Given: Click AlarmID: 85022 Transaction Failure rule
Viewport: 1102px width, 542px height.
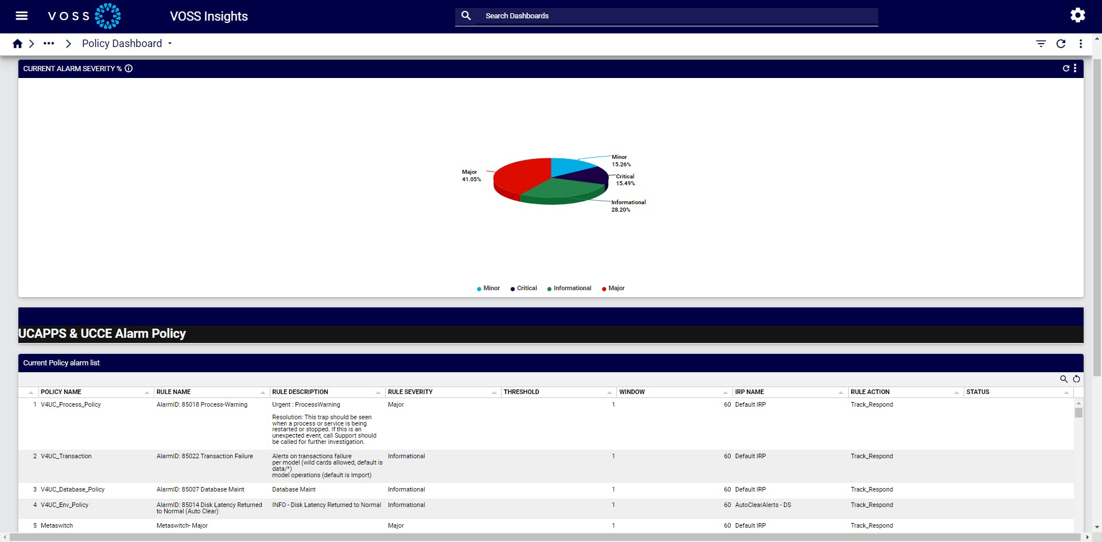Looking at the screenshot, I should (x=204, y=457).
